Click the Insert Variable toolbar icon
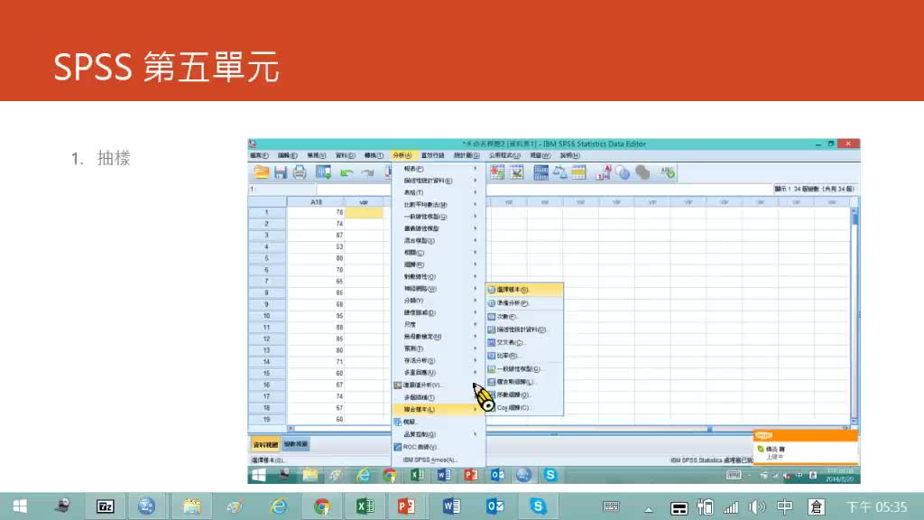Image resolution: width=924 pixels, height=520 pixels. click(x=517, y=172)
